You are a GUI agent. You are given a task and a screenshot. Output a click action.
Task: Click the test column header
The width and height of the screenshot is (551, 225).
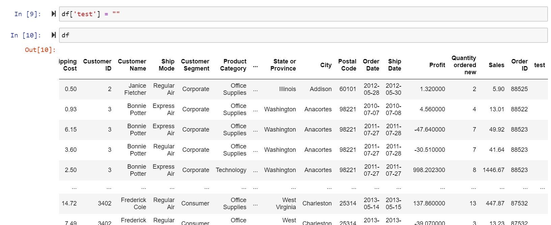point(540,65)
